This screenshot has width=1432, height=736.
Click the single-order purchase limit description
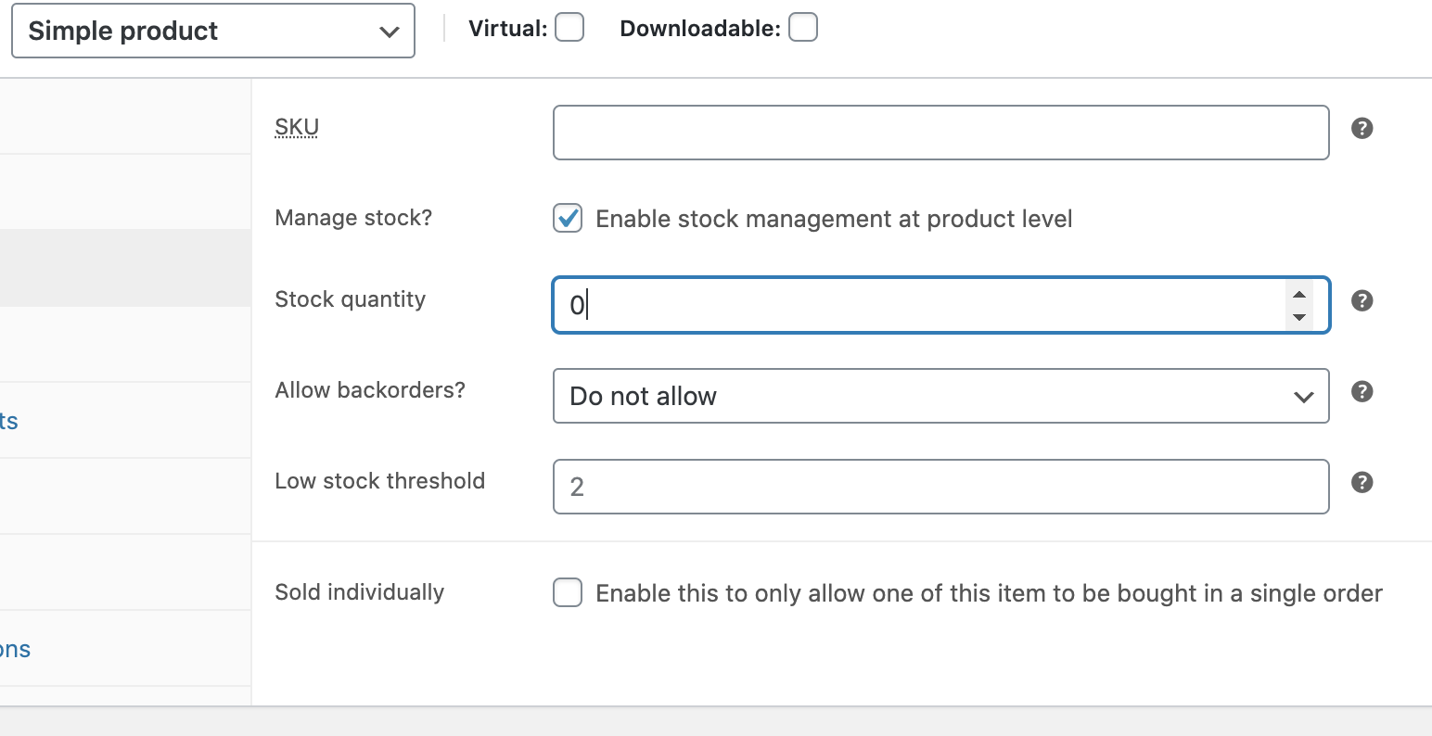click(x=989, y=593)
